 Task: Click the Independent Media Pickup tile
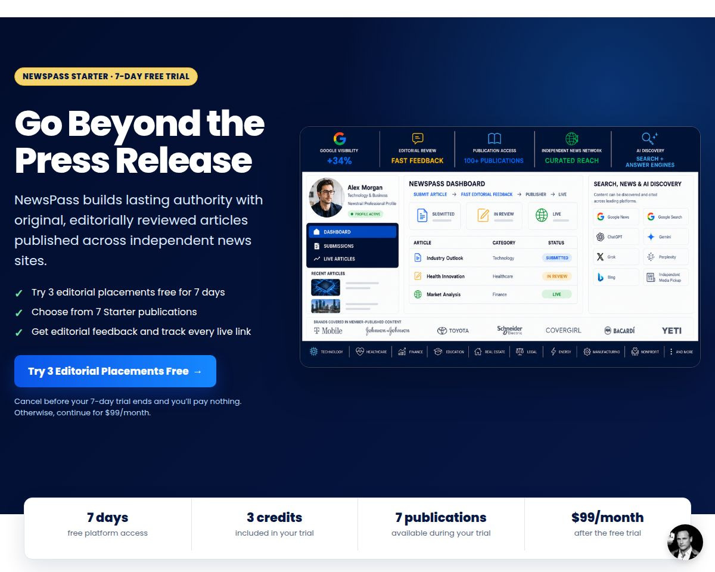[667, 277]
